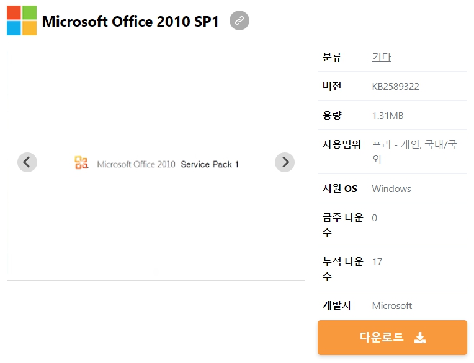Select the version value KB2589322
Screen dimensions: 474x363
tap(395, 87)
